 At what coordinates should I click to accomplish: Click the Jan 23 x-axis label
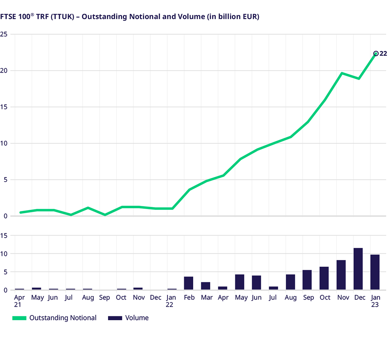(375, 301)
